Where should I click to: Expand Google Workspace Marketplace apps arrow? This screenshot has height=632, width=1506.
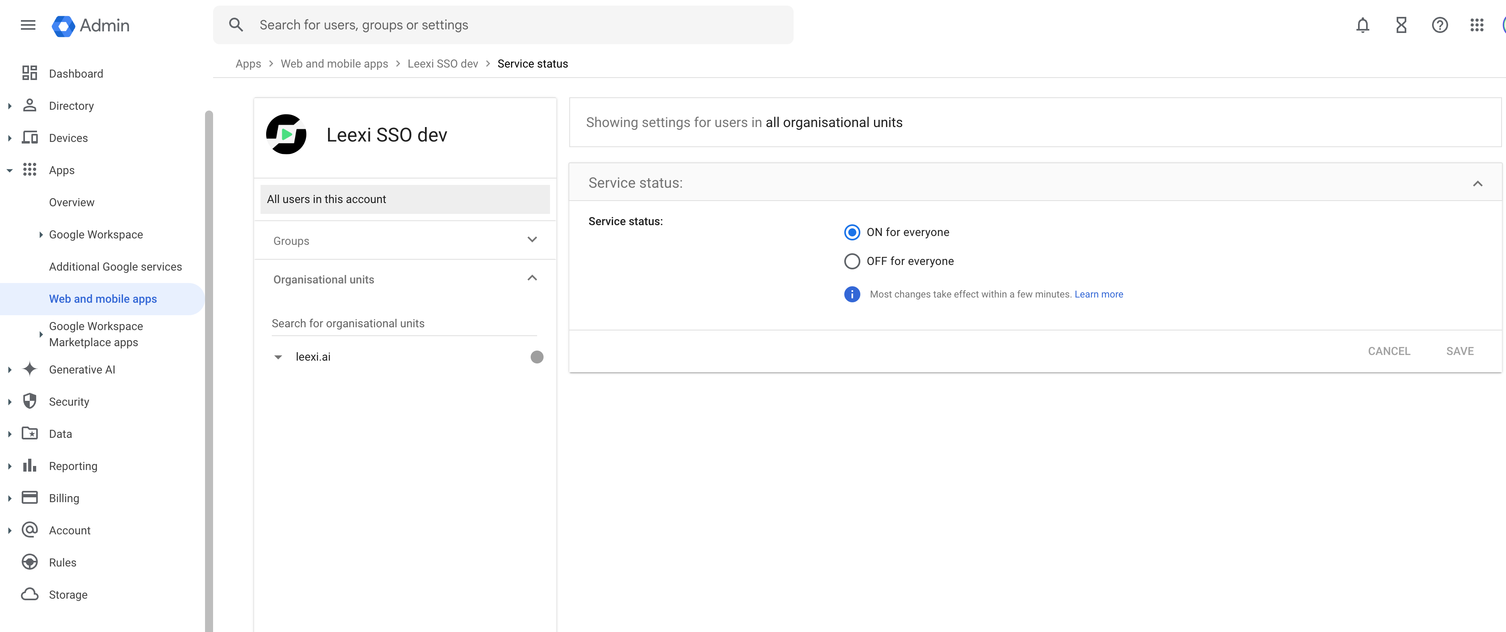[41, 334]
